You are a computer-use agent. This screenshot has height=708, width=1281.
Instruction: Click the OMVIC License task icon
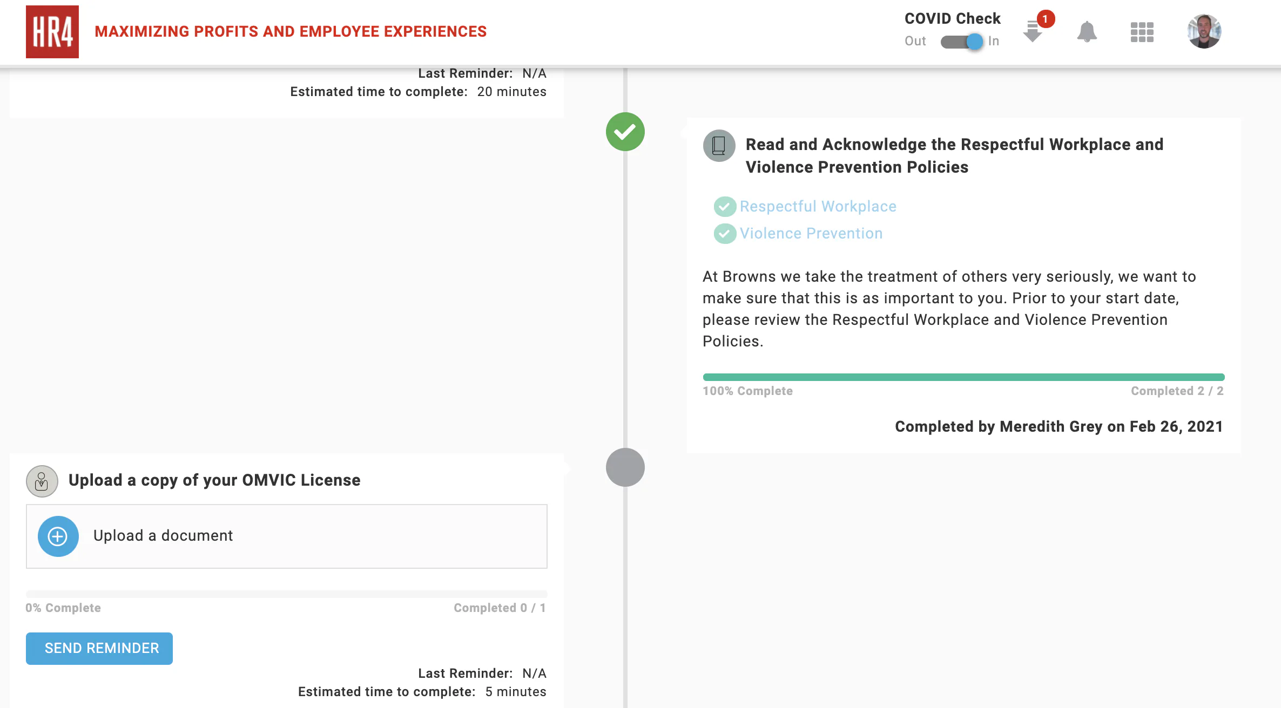pyautogui.click(x=42, y=481)
